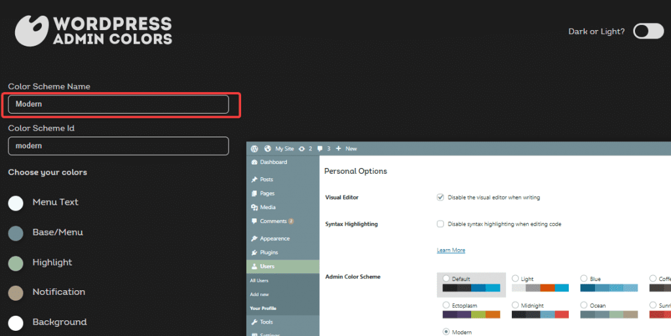
Task: Open Your Profile submenu entry
Action: [263, 309]
